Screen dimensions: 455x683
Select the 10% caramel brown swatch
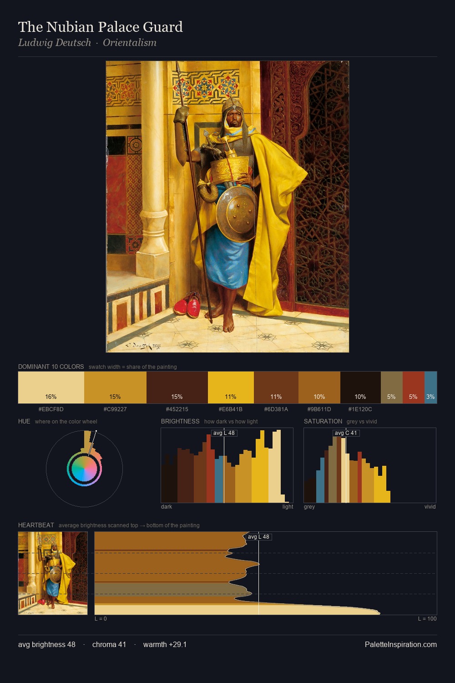[319, 387]
